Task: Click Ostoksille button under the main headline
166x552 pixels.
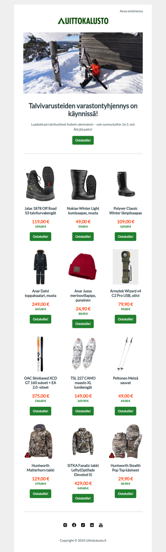Action: coord(83,140)
